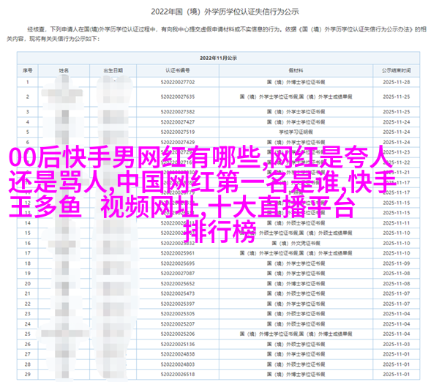The height and width of the screenshot is (382, 439).
Task: Click the blurred name cell in row 2
Action: (x=64, y=97)
